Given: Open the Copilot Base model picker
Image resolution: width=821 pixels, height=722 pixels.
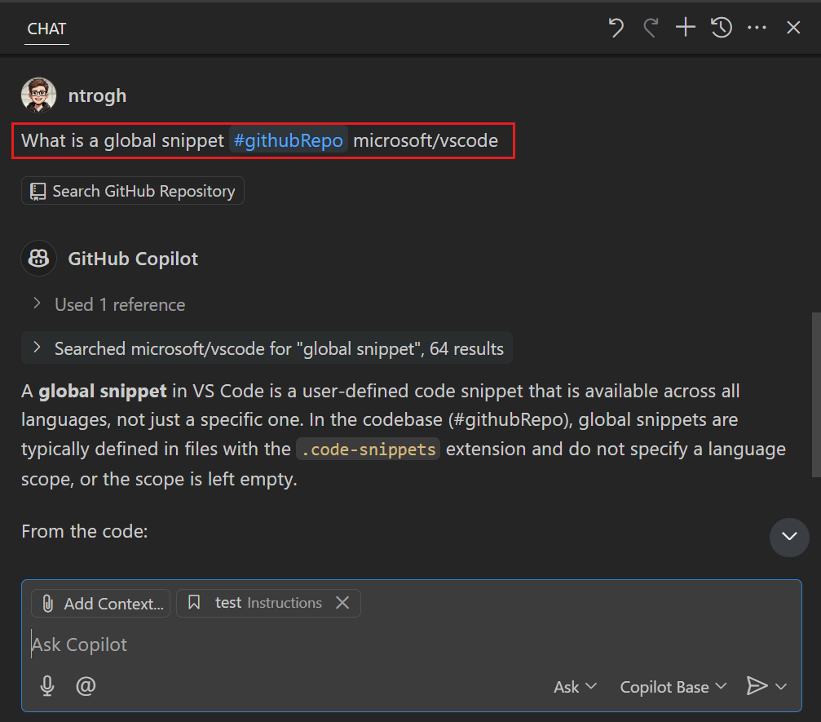Looking at the screenshot, I should 673,687.
